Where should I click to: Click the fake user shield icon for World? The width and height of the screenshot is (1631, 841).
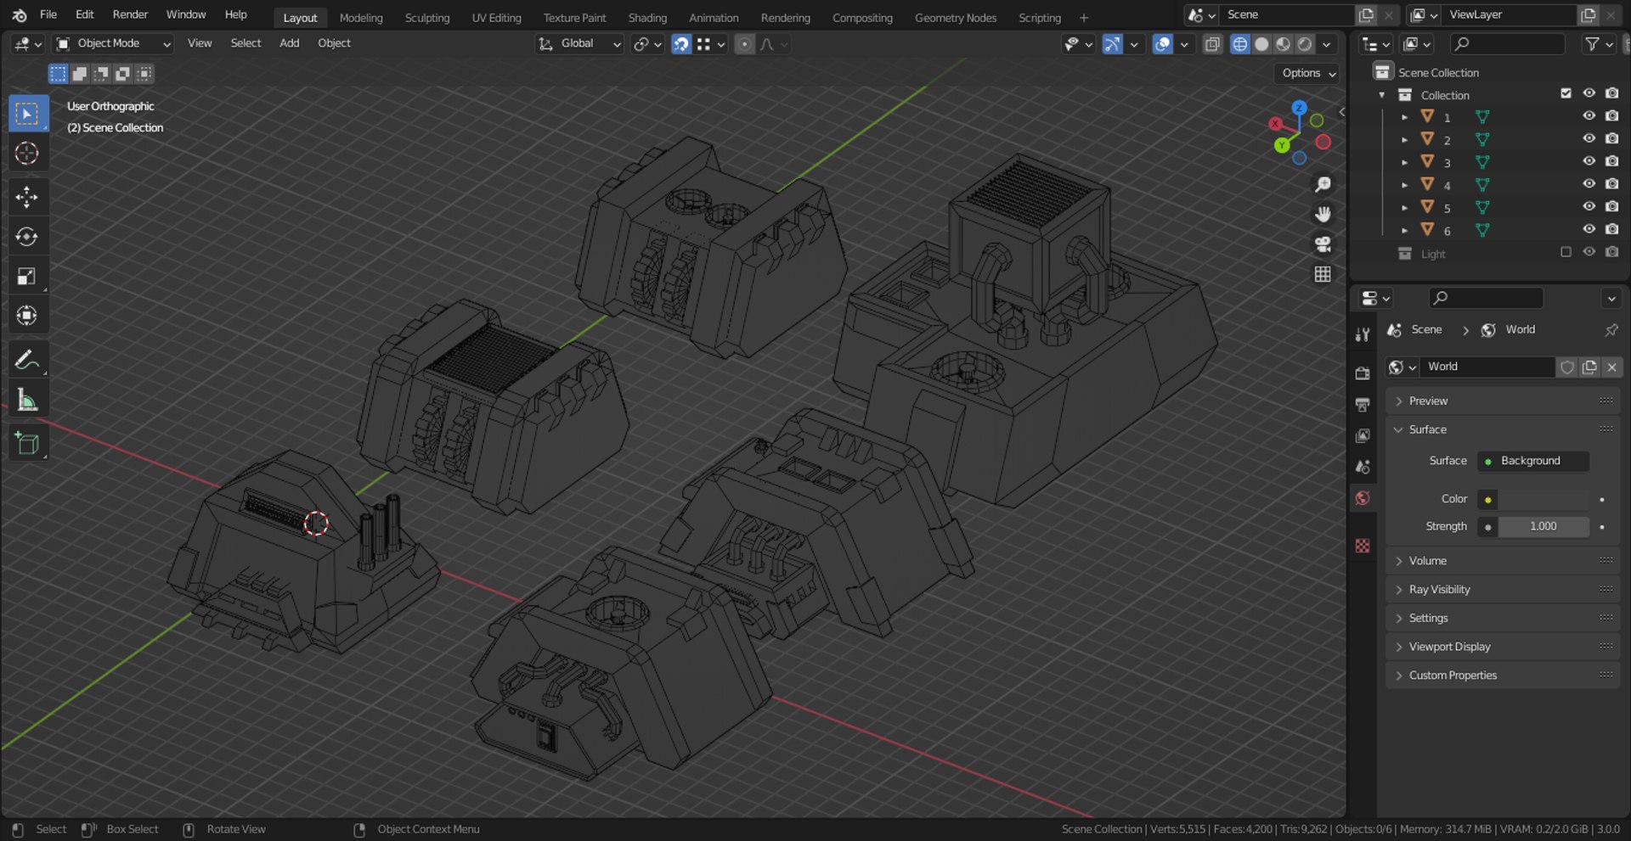(x=1567, y=367)
